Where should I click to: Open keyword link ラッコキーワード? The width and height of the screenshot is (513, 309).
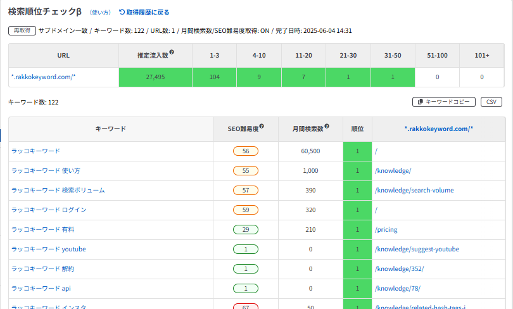click(35, 151)
